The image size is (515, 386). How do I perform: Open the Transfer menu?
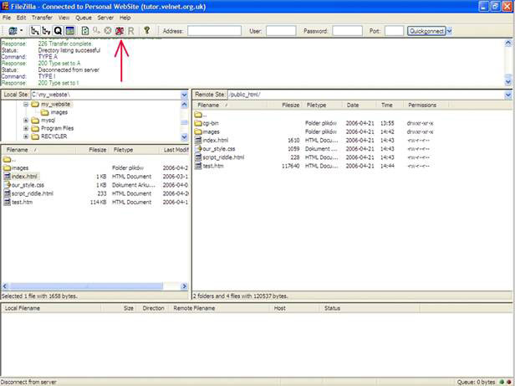pos(42,18)
